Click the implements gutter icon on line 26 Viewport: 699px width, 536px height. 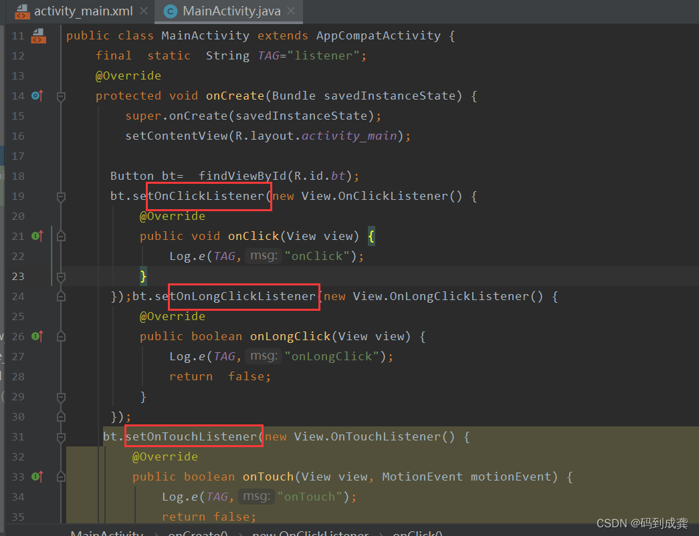37,336
